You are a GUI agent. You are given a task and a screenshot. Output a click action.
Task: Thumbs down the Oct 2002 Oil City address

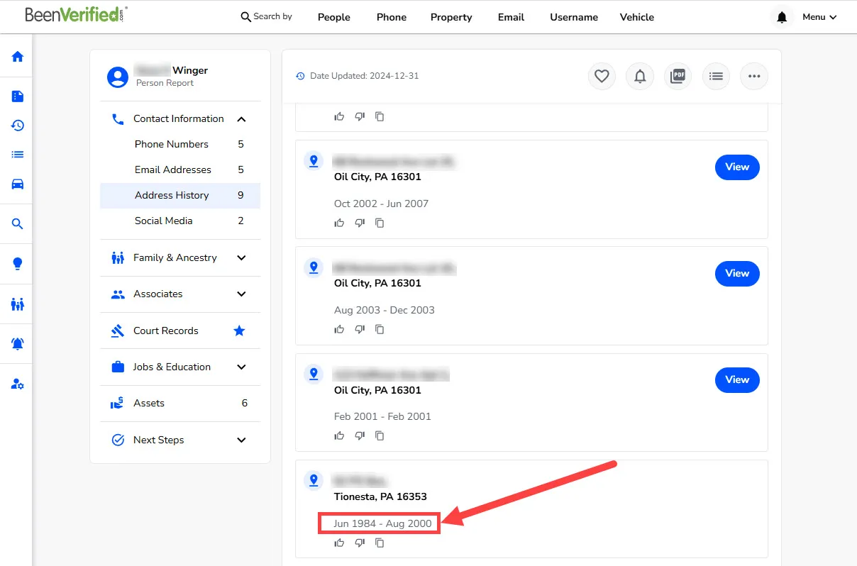pyautogui.click(x=360, y=222)
